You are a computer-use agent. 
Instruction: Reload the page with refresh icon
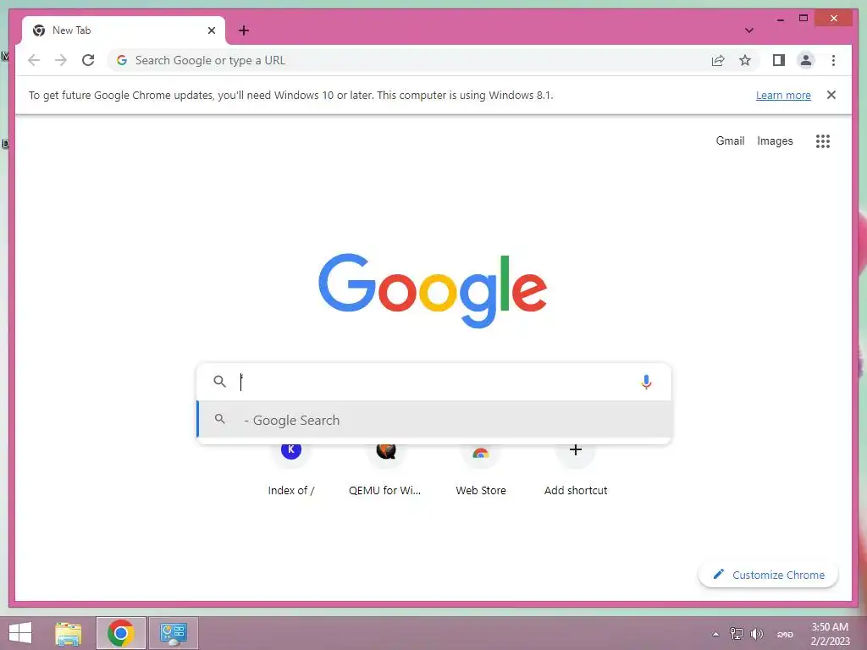tap(88, 60)
